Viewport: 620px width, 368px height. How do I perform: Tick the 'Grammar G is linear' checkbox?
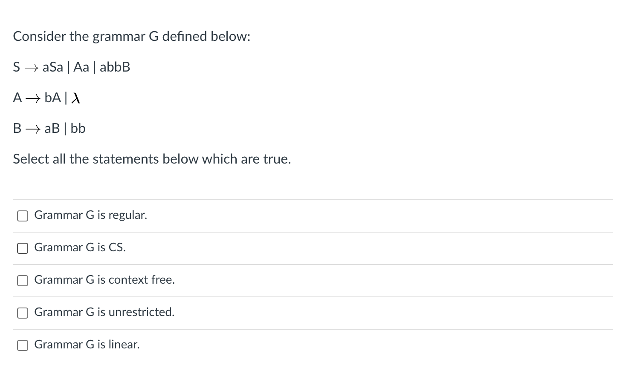pos(22,345)
